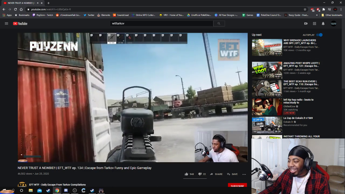The height and width of the screenshot is (194, 345).
Task: Open the Chrome extensions puzzle icon
Action: click(x=324, y=9)
